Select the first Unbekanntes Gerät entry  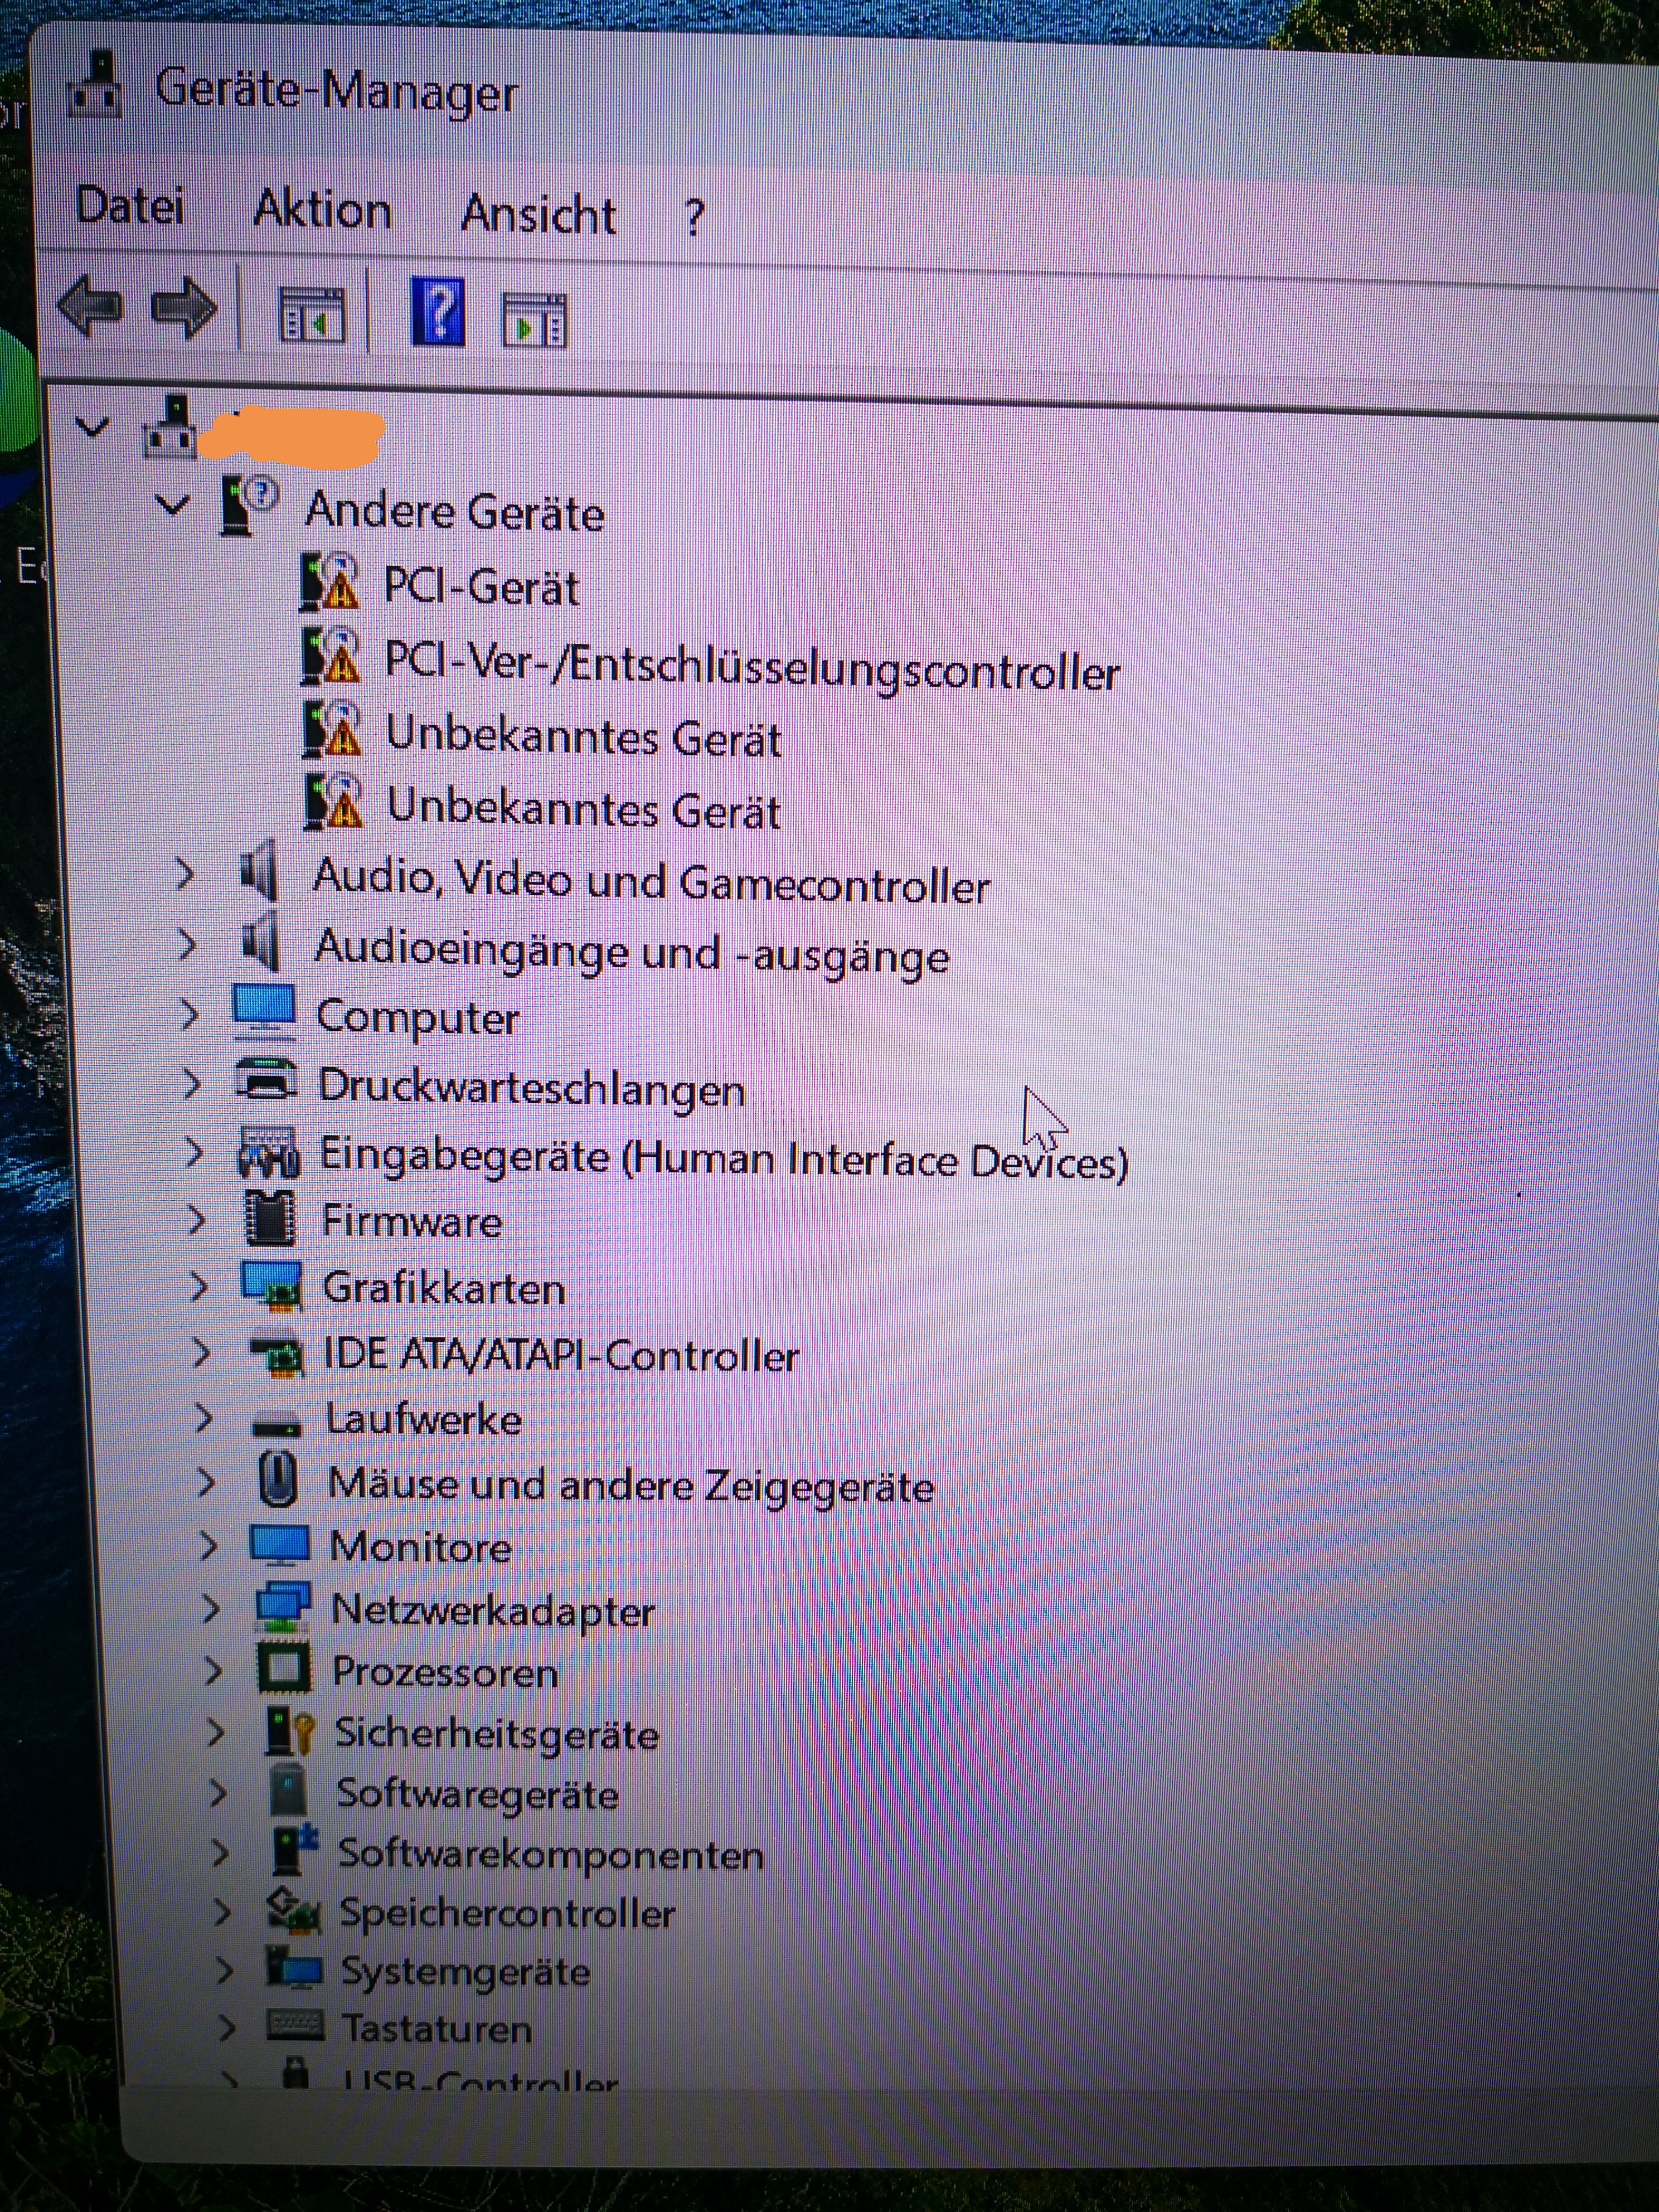pos(583,737)
